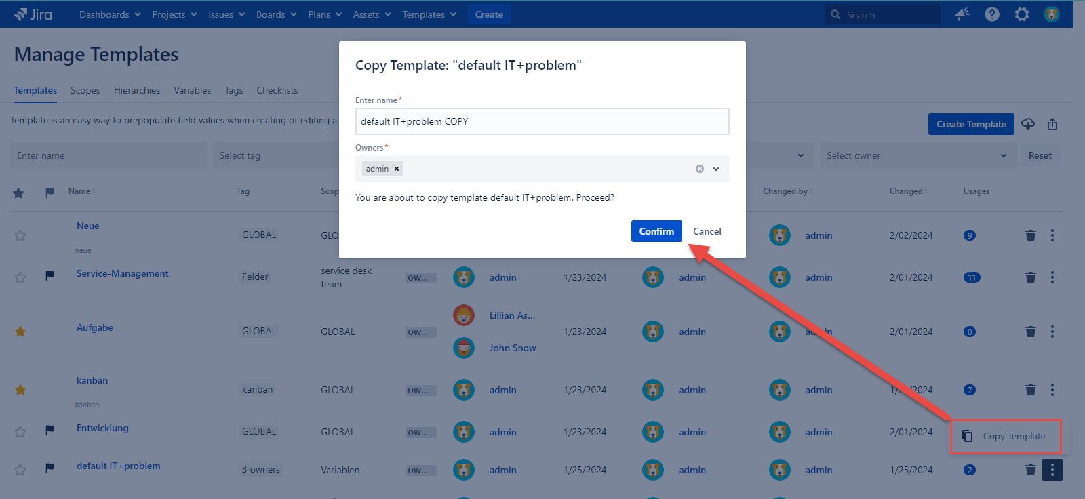This screenshot has width=1085, height=499.
Task: Delete the Service-Management template via trash icon
Action: pos(1031,277)
